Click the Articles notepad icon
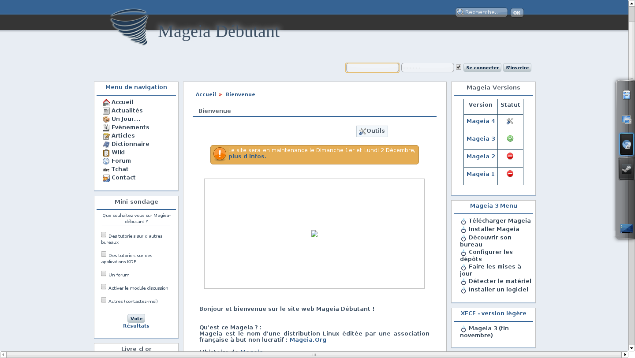The height and width of the screenshot is (358, 635). [x=106, y=136]
